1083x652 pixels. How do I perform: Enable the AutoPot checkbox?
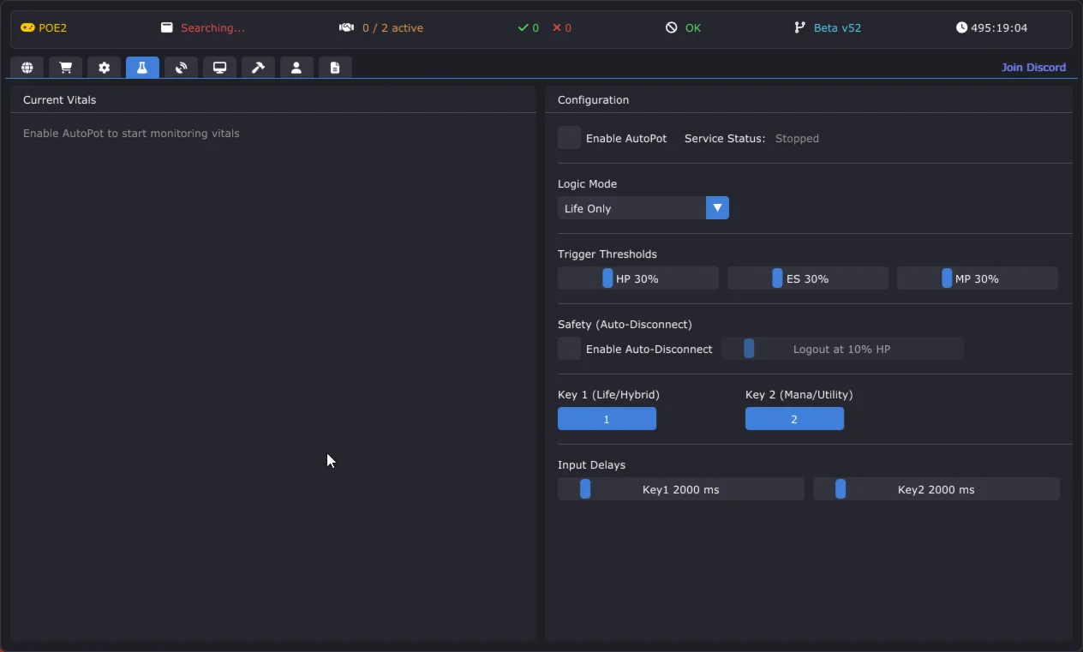click(x=569, y=138)
